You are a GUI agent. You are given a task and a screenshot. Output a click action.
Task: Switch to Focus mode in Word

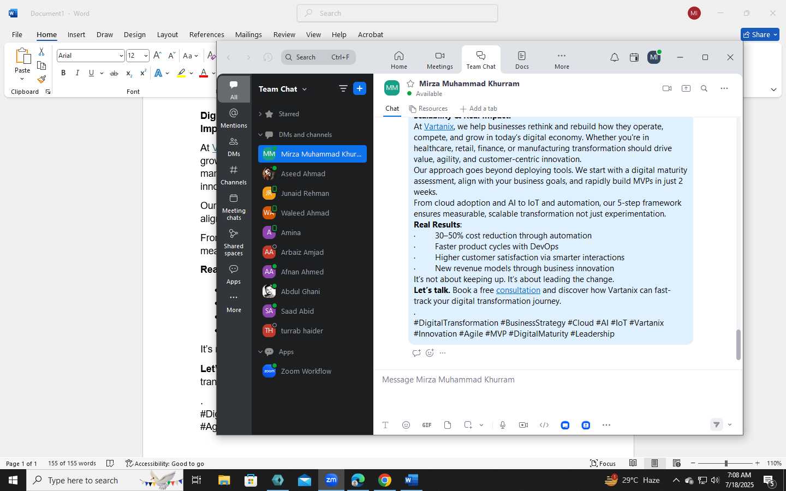tap(603, 463)
